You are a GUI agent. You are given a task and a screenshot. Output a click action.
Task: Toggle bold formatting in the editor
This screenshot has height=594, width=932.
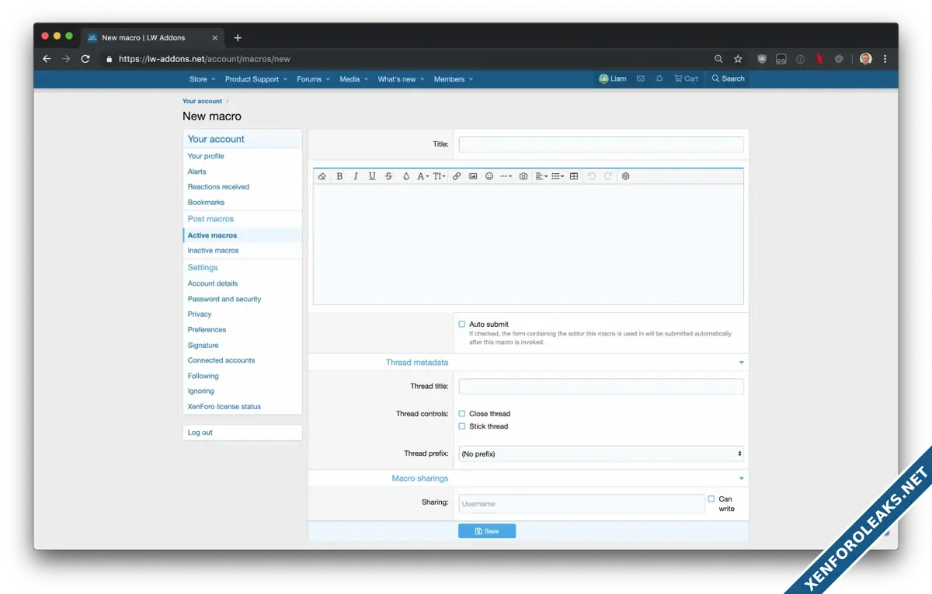tap(339, 176)
